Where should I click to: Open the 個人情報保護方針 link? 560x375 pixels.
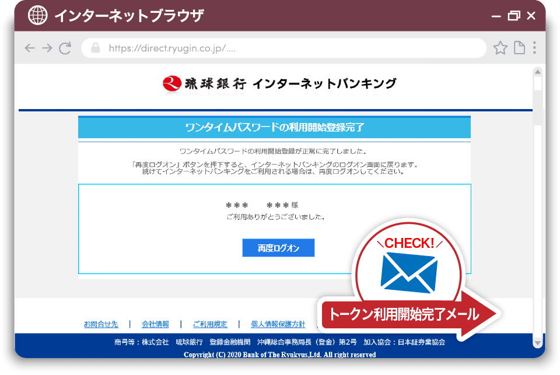278,324
